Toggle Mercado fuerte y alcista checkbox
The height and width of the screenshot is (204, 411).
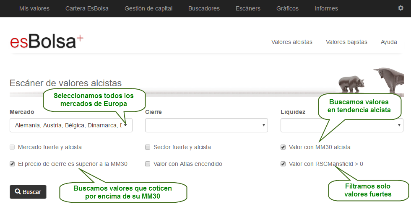[x=12, y=147]
